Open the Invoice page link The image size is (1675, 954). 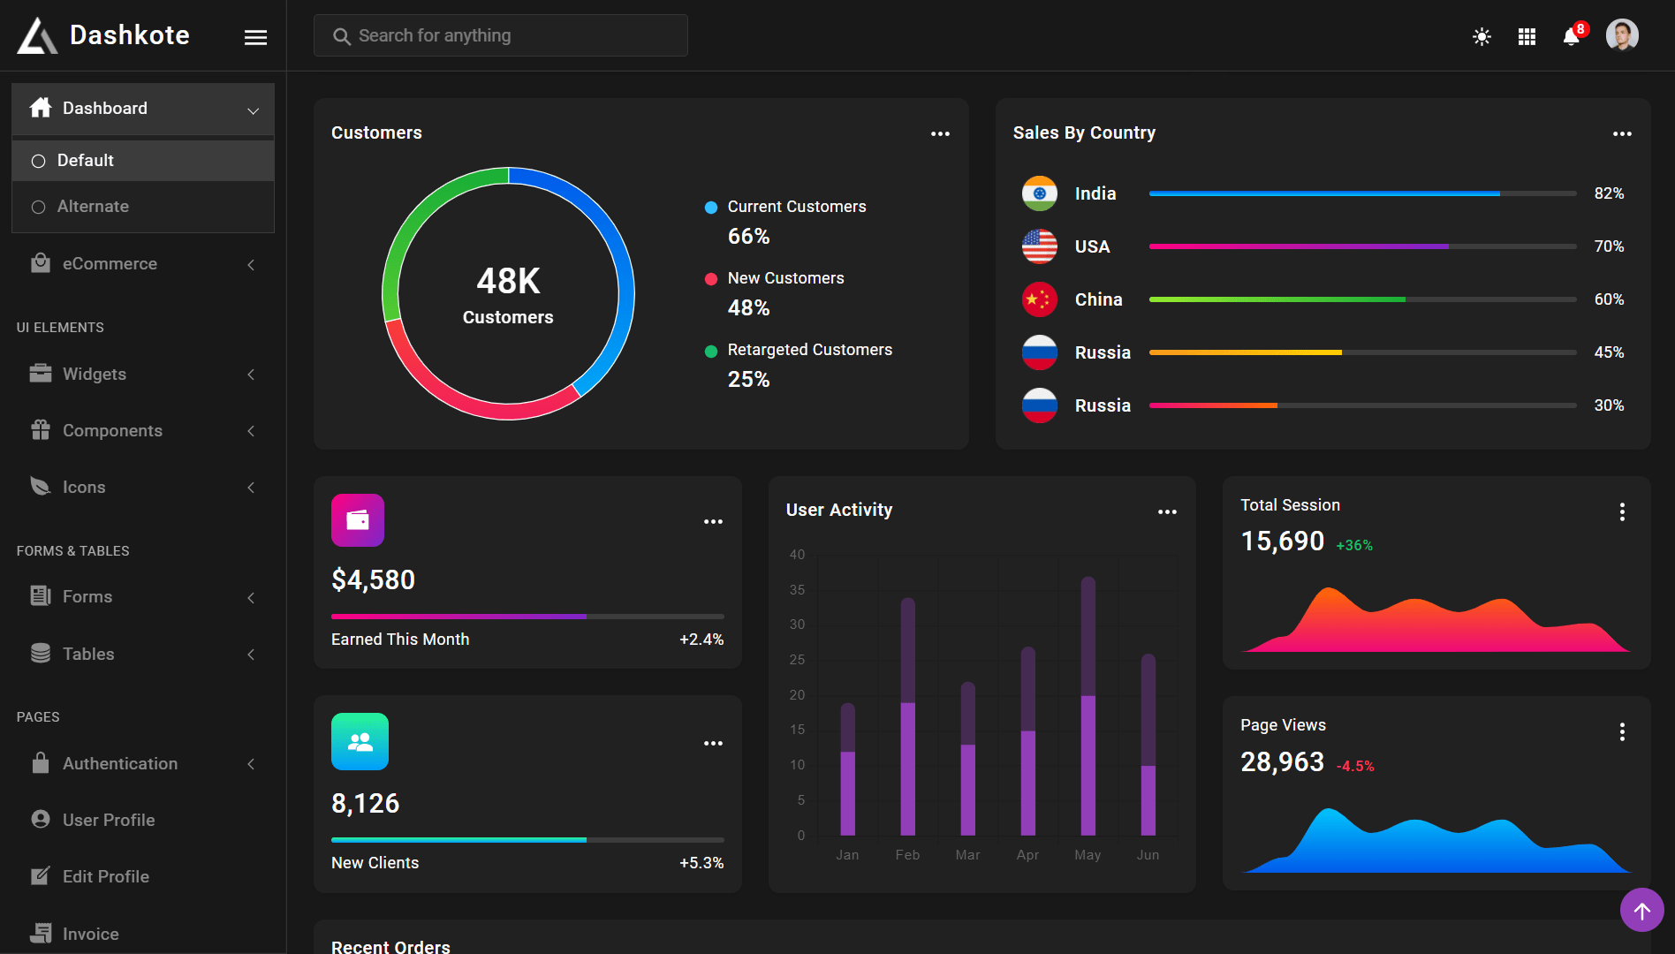point(90,934)
